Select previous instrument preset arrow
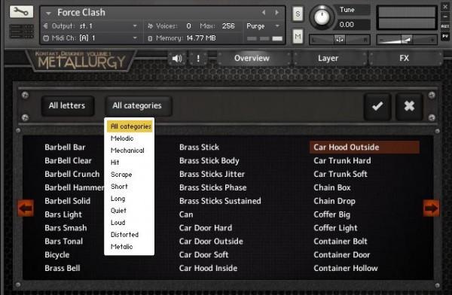 264,12
